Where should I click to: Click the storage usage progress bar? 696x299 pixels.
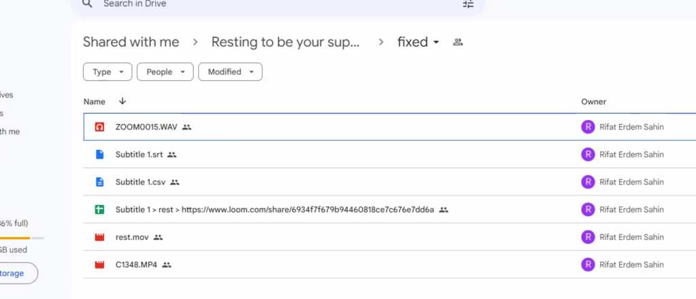click(x=22, y=238)
